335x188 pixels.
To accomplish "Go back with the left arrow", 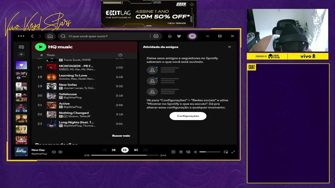I will pyautogui.click(x=32, y=36).
